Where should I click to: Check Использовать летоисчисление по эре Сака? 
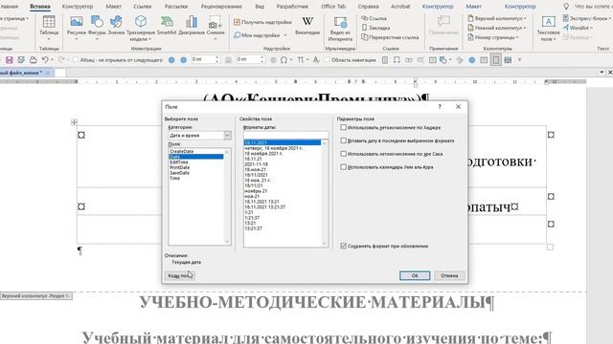click(x=343, y=154)
